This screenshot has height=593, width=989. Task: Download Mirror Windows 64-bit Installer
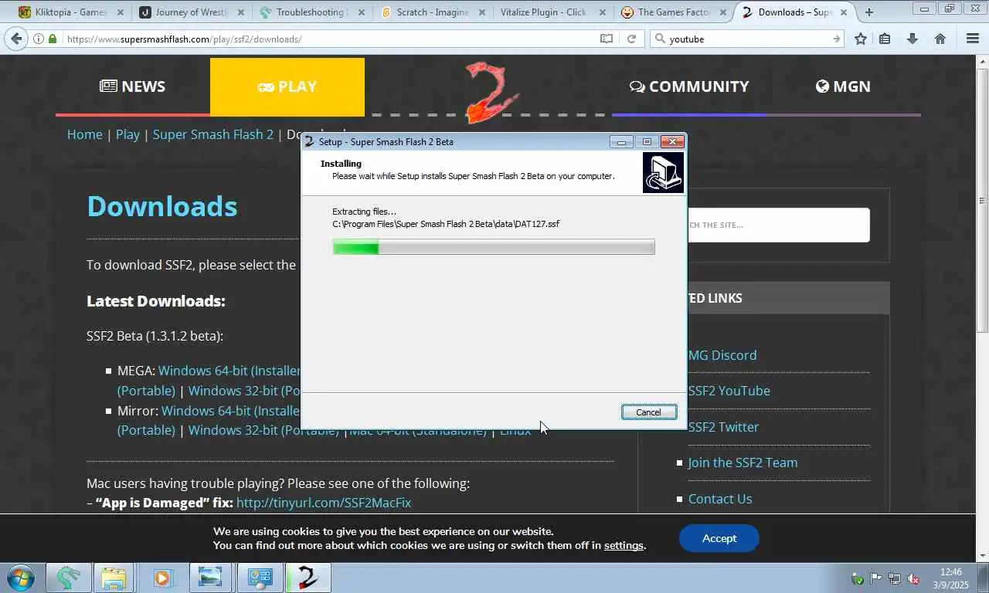coord(230,411)
